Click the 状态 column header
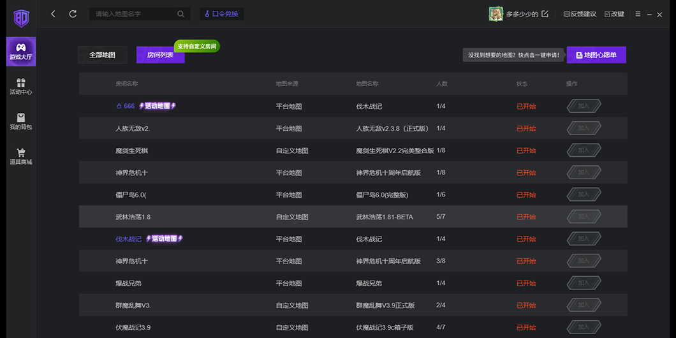 pyautogui.click(x=522, y=84)
